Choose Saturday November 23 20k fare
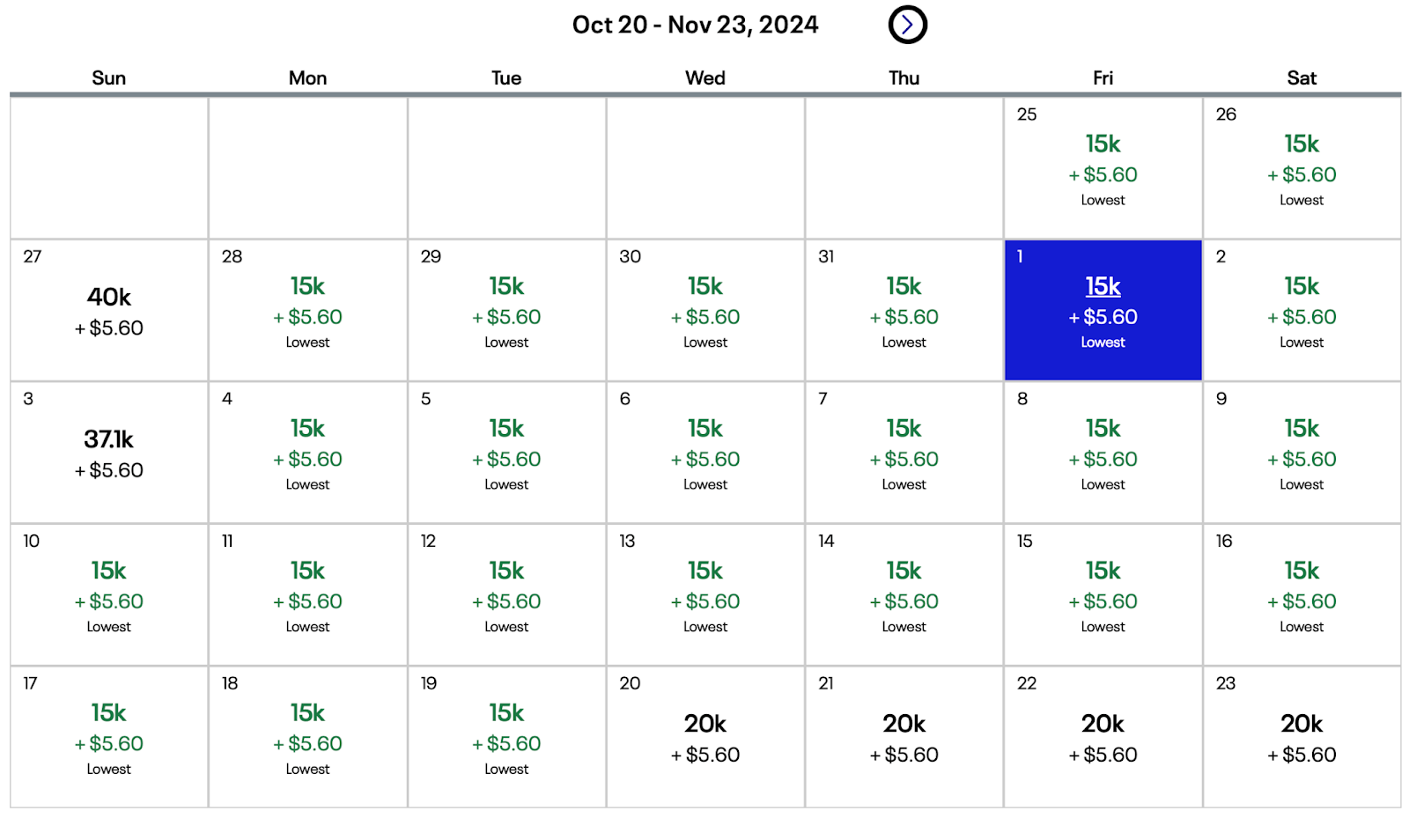1409x818 pixels. click(1302, 737)
